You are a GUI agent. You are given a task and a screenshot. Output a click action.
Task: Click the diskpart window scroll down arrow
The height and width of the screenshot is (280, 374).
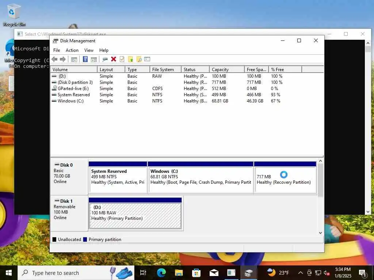[368, 212]
